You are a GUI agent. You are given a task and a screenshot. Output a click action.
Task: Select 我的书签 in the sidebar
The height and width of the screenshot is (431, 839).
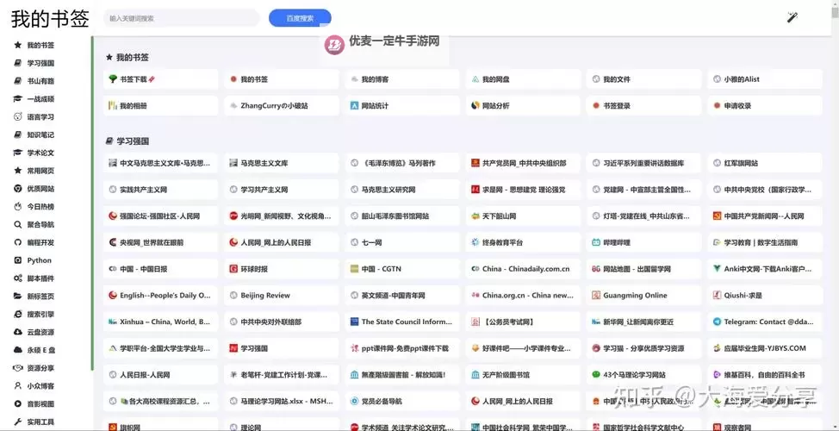40,46
